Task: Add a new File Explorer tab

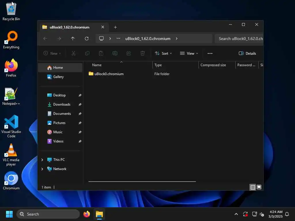Action: [115, 27]
